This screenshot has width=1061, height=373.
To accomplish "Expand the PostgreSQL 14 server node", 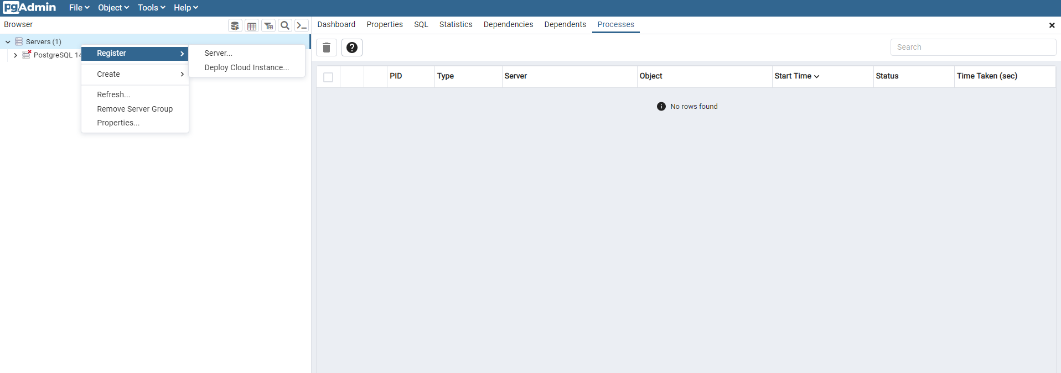I will tap(15, 55).
